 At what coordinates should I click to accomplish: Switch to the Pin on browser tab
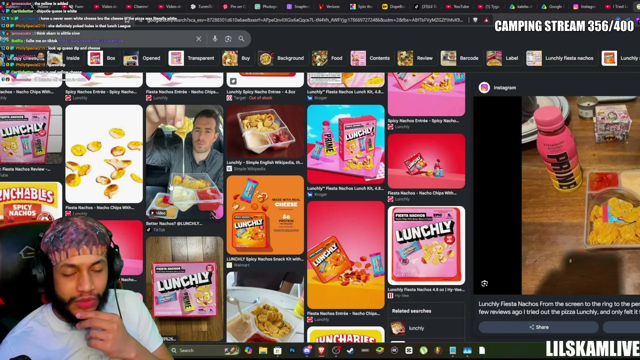pyautogui.click(x=233, y=6)
